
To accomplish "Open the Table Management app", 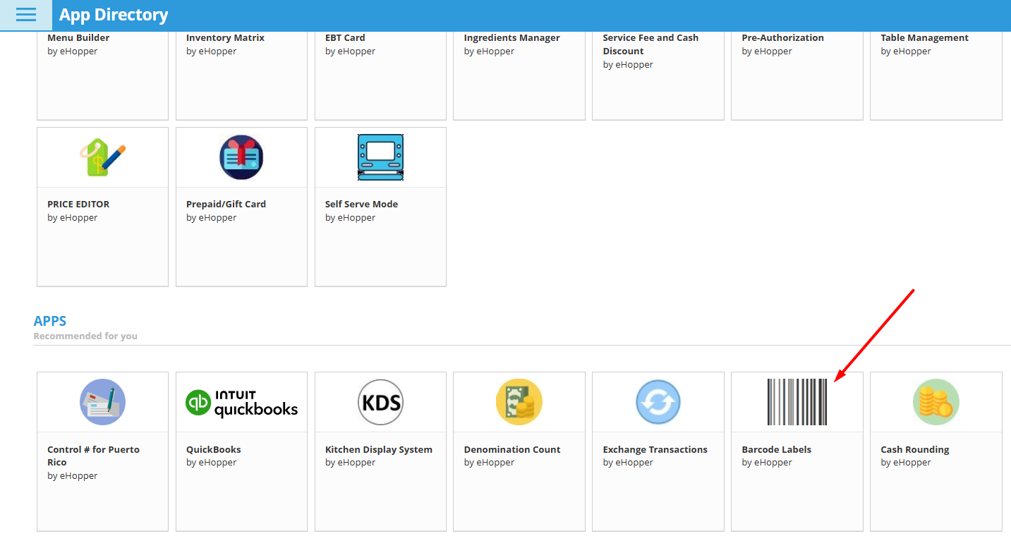I will [x=924, y=38].
